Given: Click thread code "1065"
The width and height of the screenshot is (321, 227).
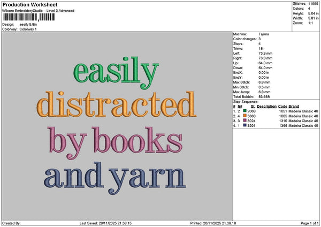Looking at the screenshot, I should 283,116.
